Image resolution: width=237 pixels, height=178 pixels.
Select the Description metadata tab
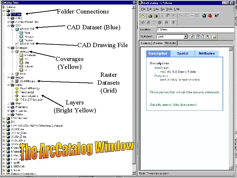pos(158,54)
